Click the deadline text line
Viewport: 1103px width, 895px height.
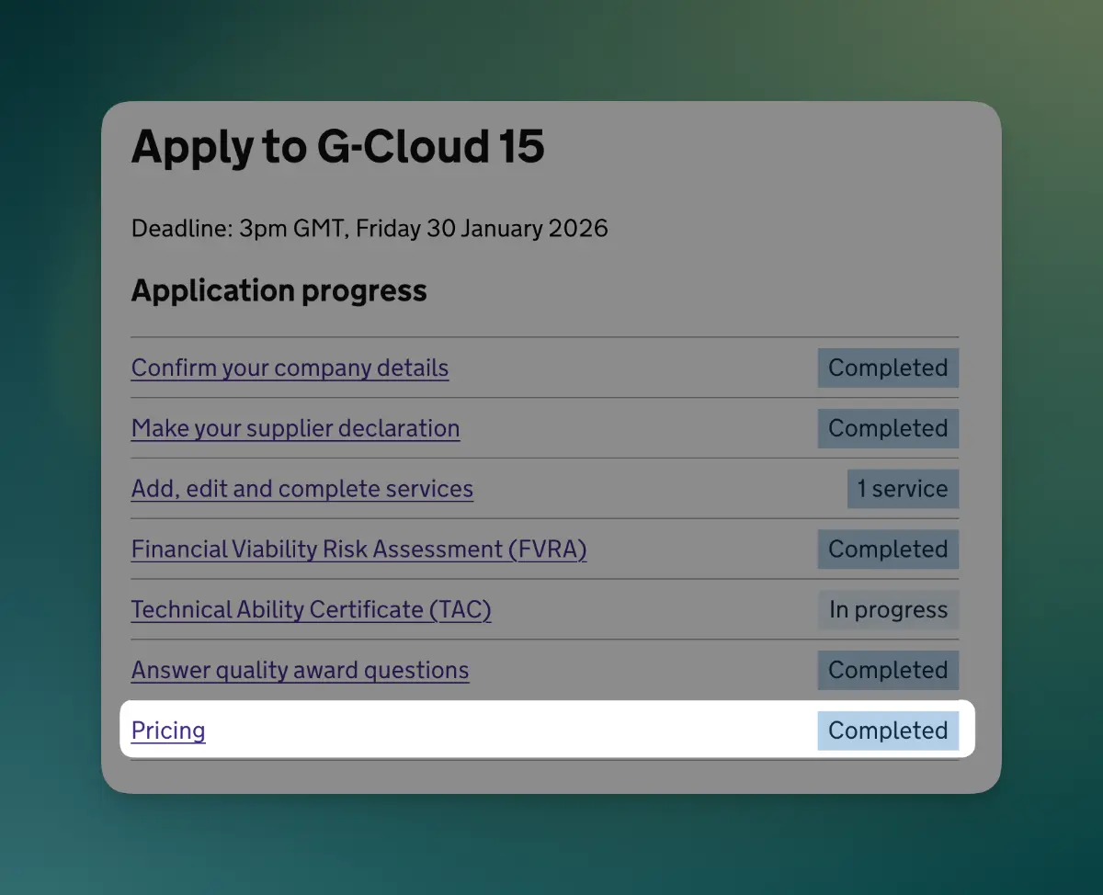pyautogui.click(x=370, y=229)
